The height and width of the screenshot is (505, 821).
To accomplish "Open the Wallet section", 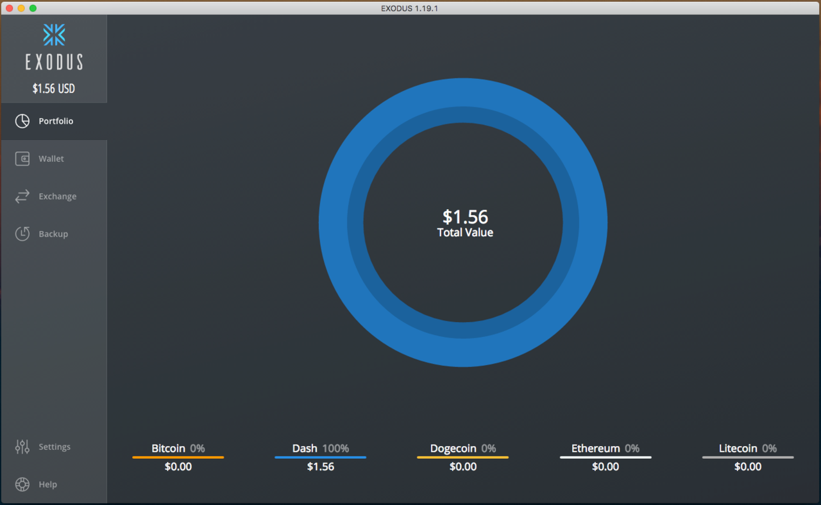I will (54, 158).
